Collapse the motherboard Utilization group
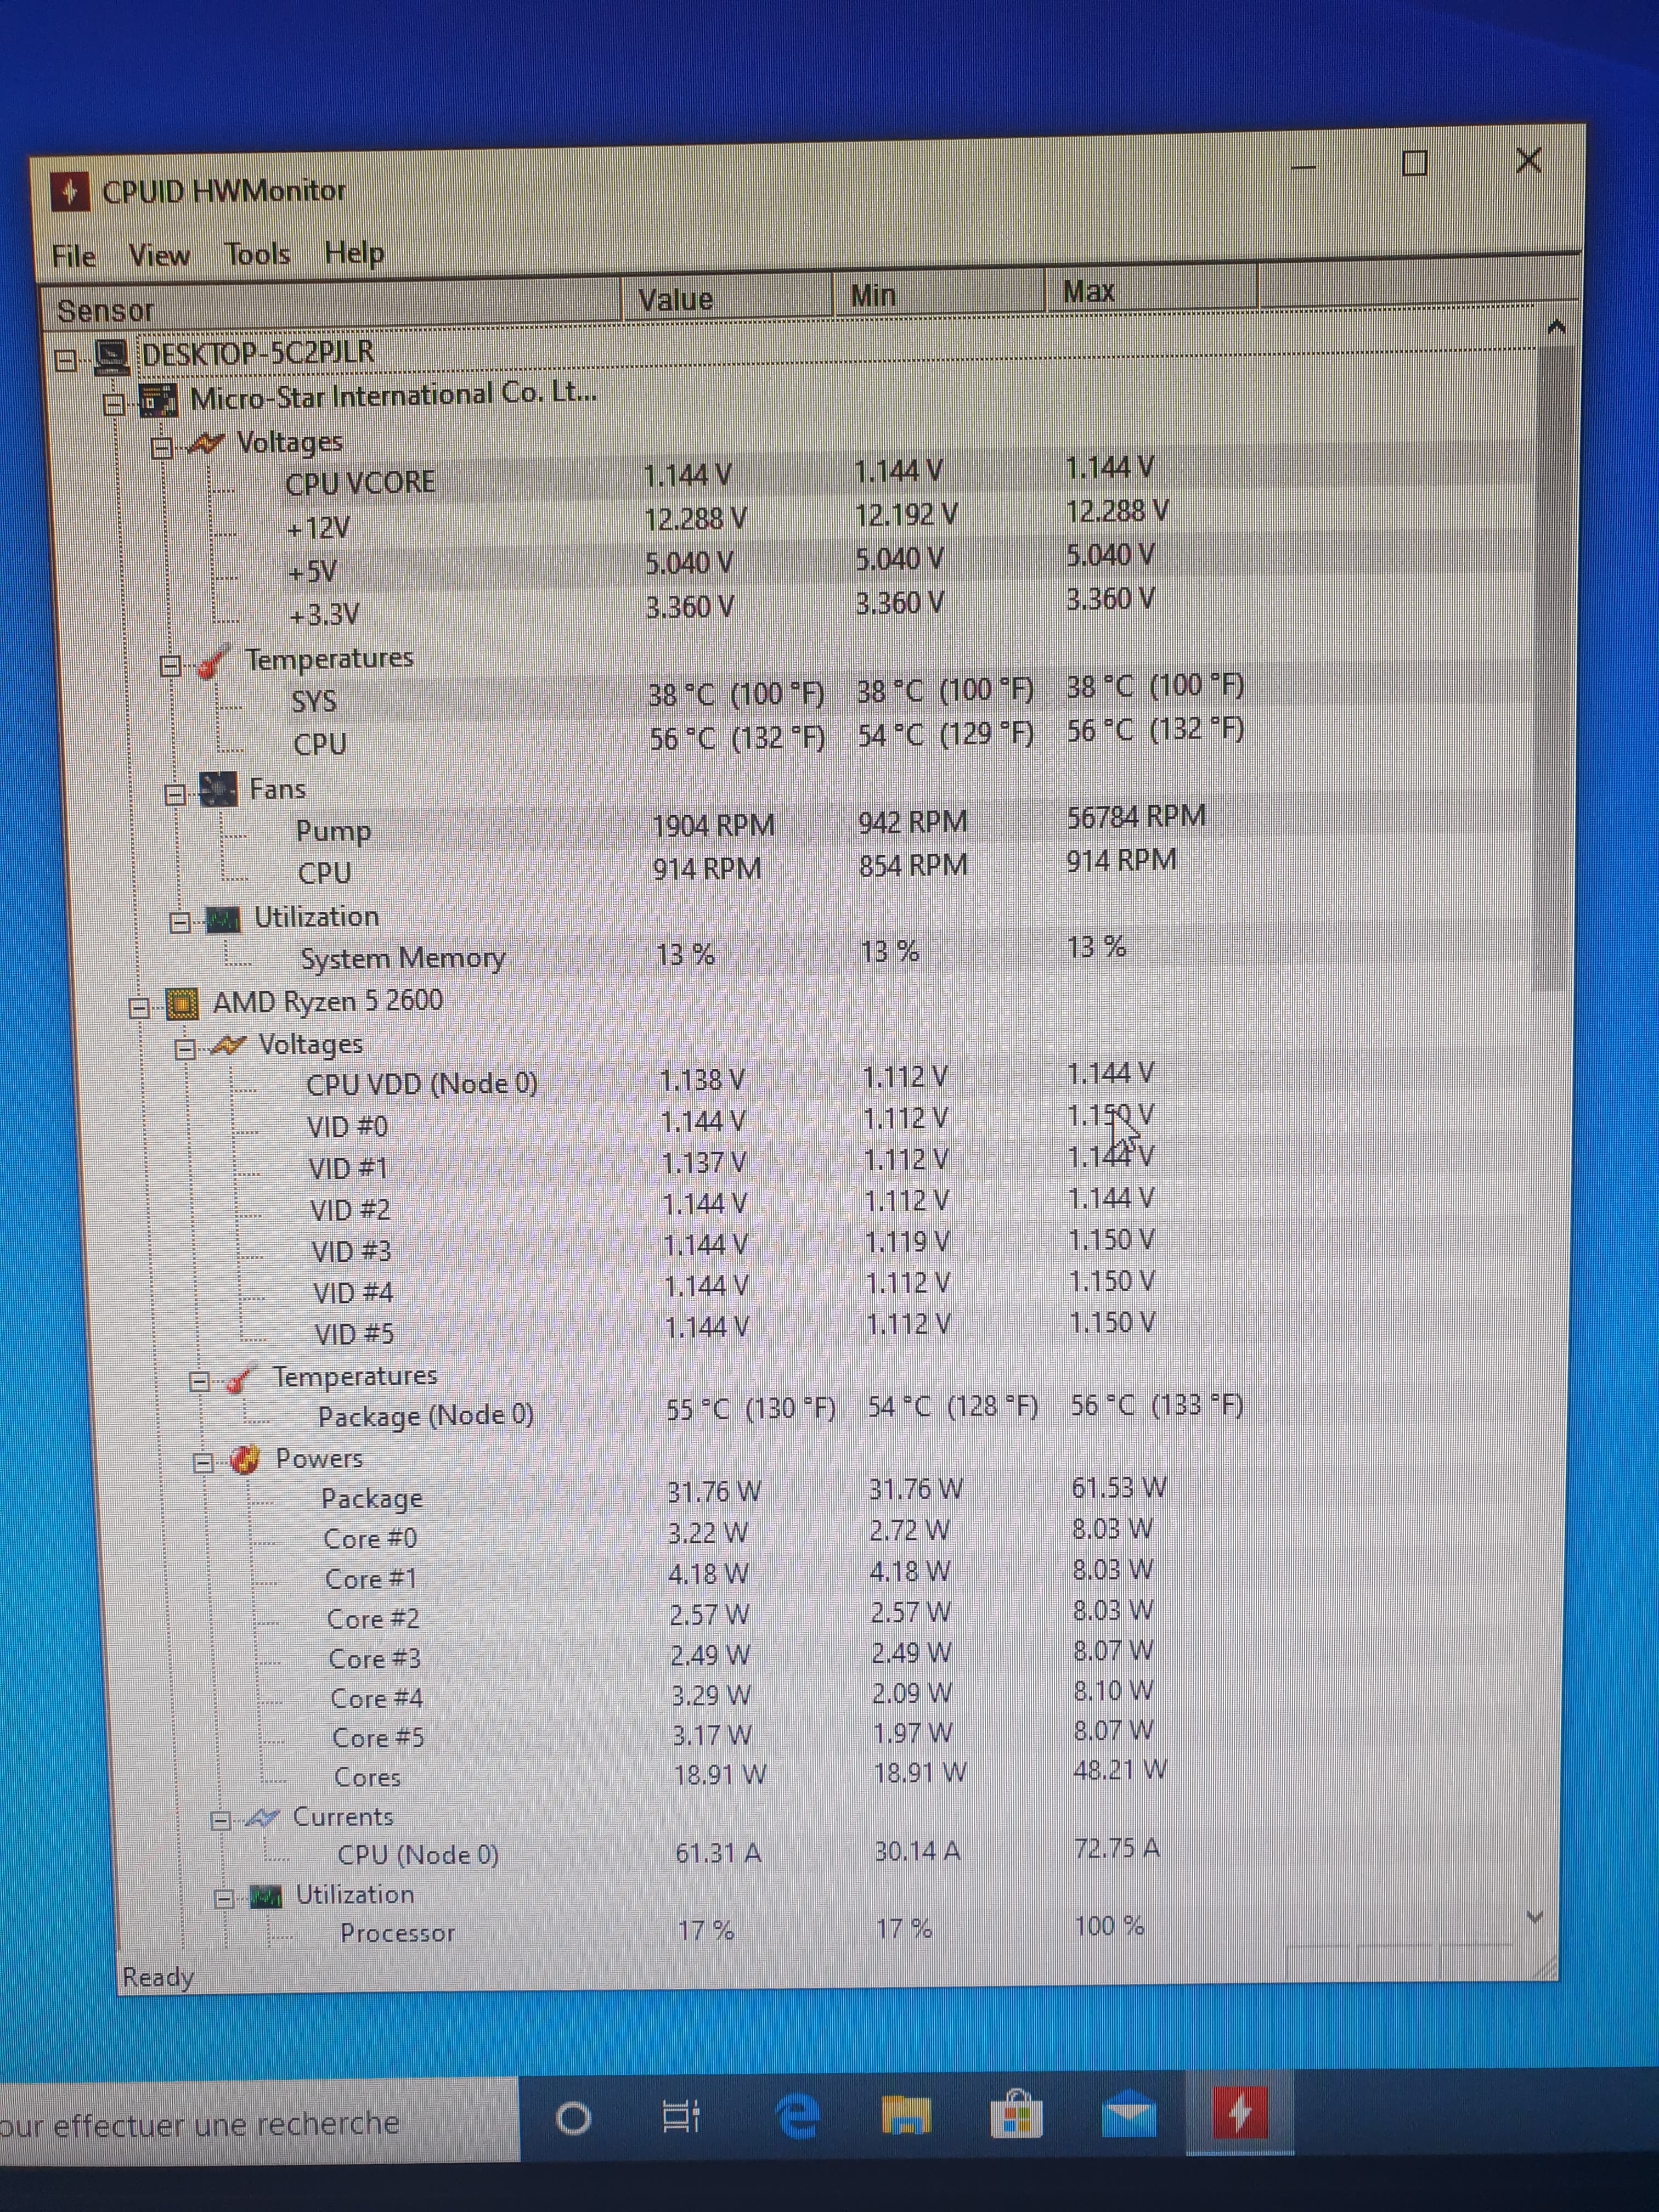The height and width of the screenshot is (2212, 1659). (x=180, y=922)
